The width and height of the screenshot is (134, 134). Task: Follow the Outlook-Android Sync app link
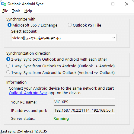tap(28, 93)
